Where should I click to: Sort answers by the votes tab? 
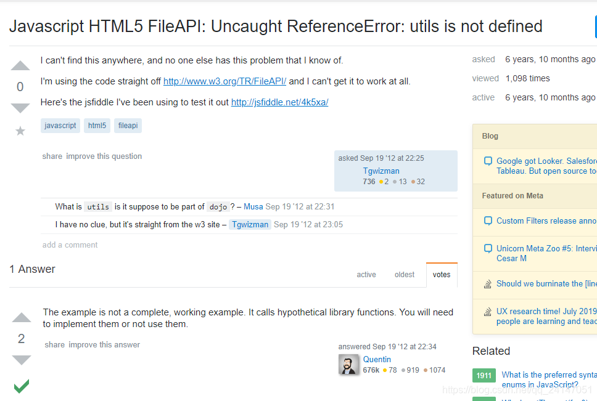click(x=442, y=275)
